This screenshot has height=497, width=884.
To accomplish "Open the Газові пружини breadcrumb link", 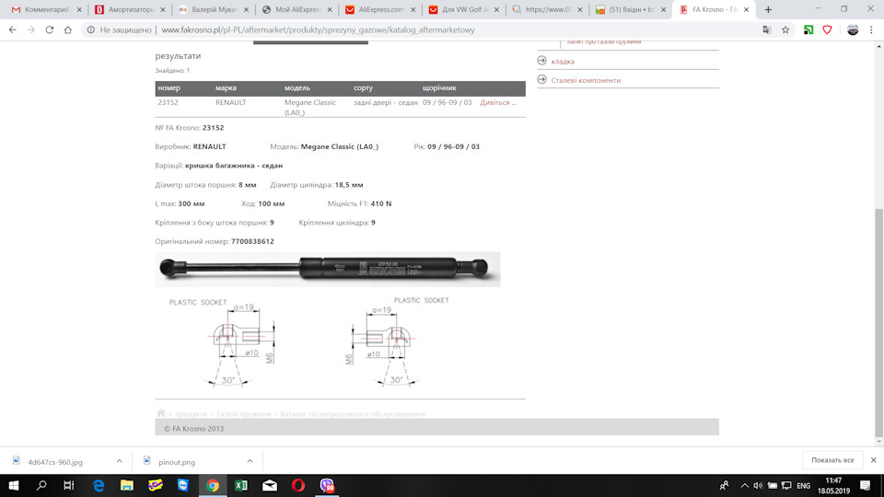I will [x=243, y=414].
